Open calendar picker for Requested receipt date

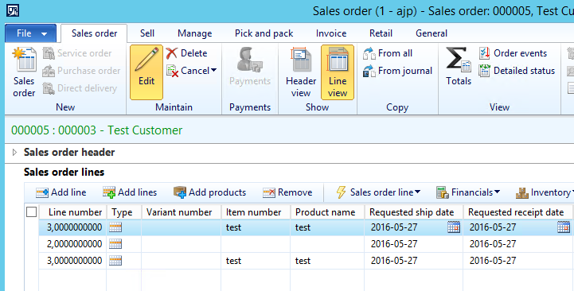click(564, 227)
